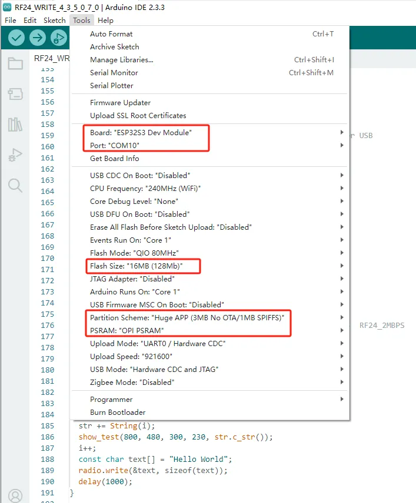Click Burn Bootloader
416x503 pixels.
click(118, 413)
